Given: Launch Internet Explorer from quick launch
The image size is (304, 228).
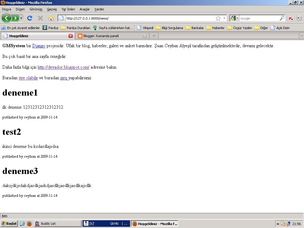Looking at the screenshot, I should click(x=23, y=224).
